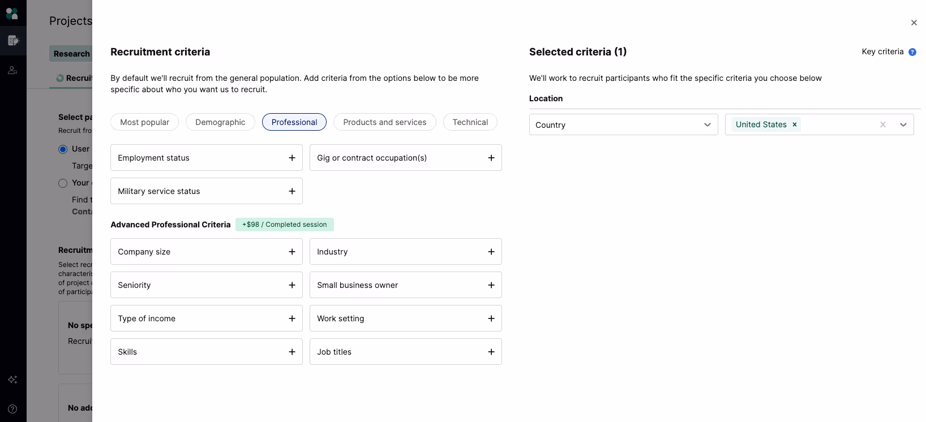Select the User radio option

pyautogui.click(x=63, y=149)
